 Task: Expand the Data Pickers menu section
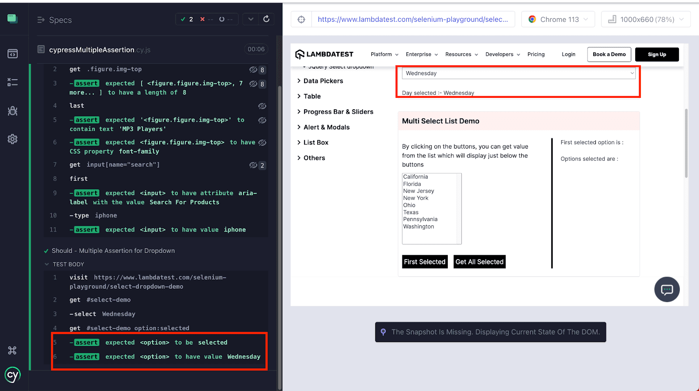click(320, 81)
